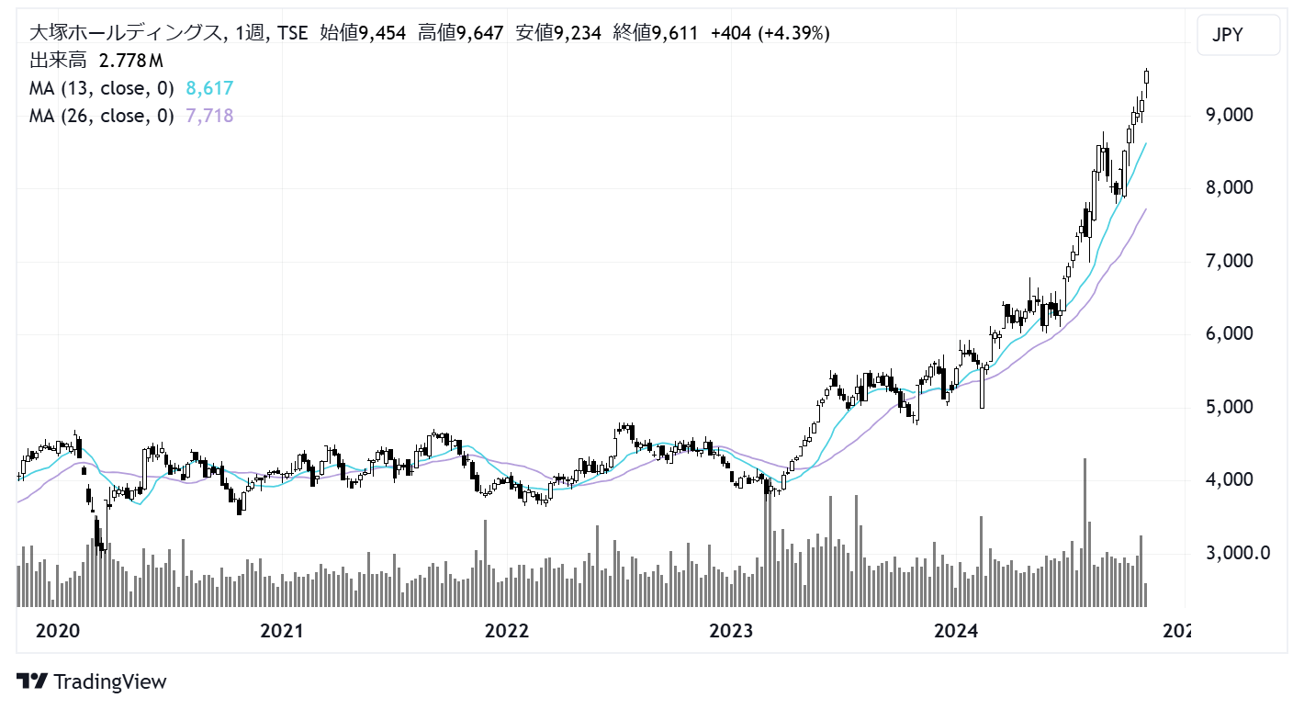Screen dimensions: 1304x709
Task: Click the tallest volume bar in 2024
Action: [x=1085, y=532]
